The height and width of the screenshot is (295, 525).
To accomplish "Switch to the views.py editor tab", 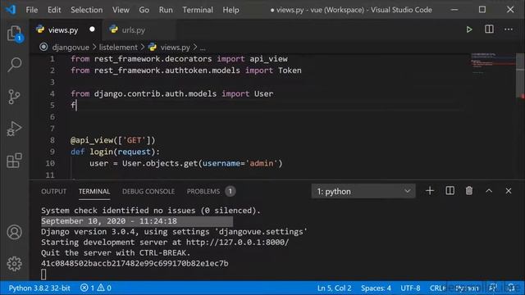I will [x=66, y=29].
